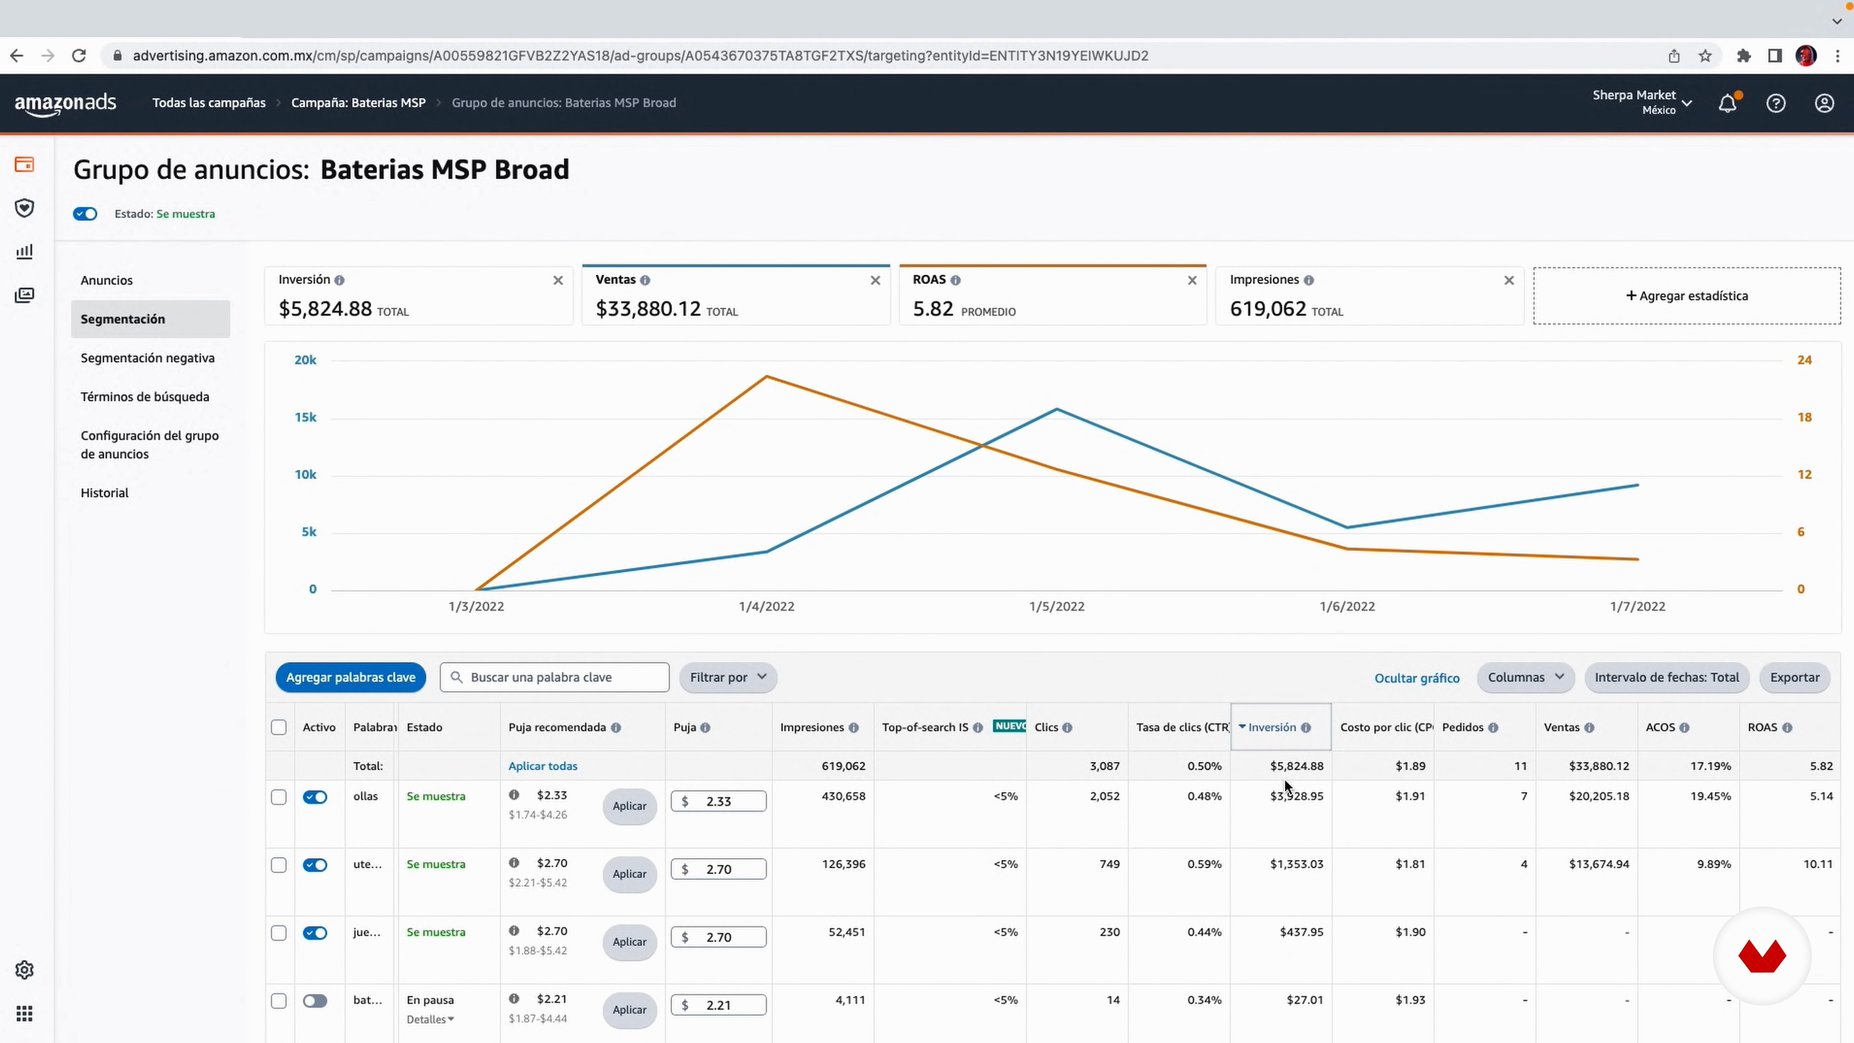This screenshot has height=1043, width=1854.
Task: Remove the Impresiones metric card
Action: 1509,281
